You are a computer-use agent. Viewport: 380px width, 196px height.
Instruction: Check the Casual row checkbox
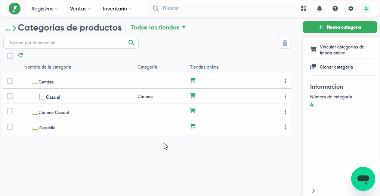tap(10, 96)
